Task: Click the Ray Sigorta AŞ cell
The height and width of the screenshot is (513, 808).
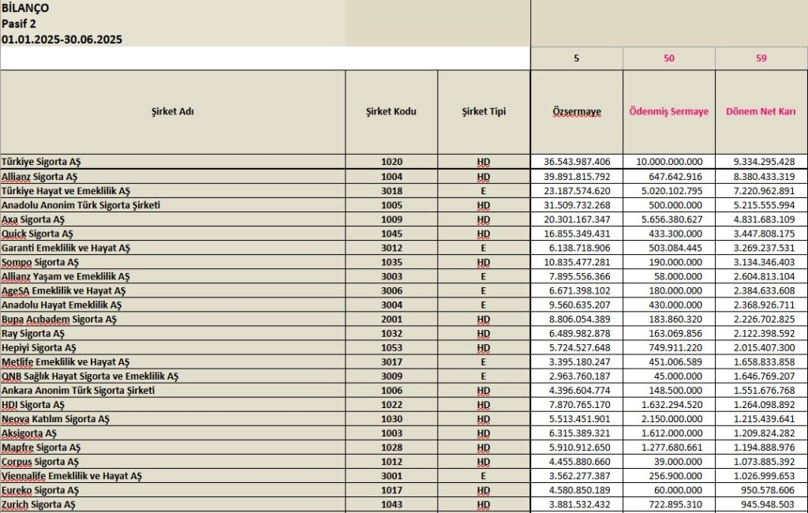Action: pos(173,334)
